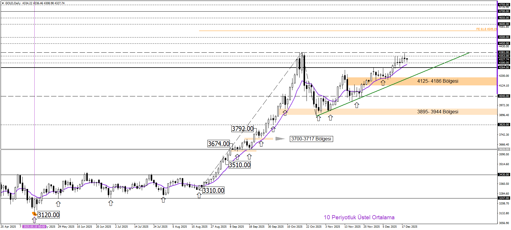Click the 3820.00 level tag on price axis

coord(504,125)
